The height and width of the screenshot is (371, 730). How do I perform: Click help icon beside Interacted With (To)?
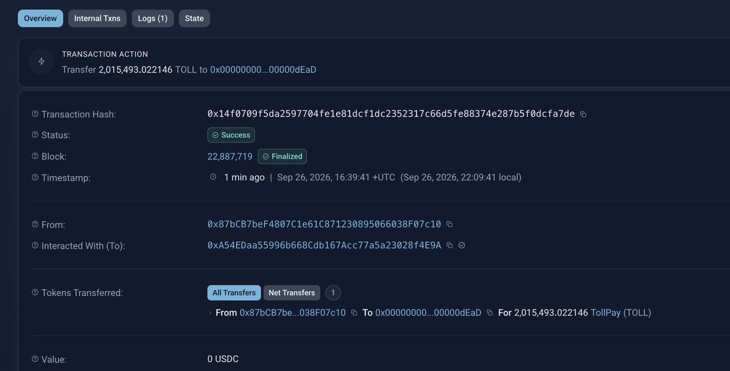(x=35, y=245)
